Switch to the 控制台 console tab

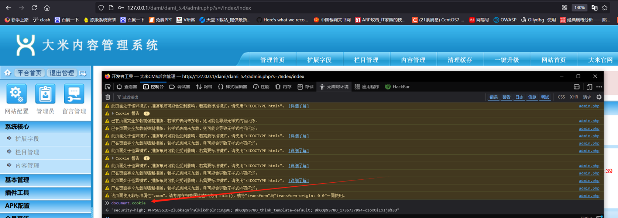[x=154, y=87]
